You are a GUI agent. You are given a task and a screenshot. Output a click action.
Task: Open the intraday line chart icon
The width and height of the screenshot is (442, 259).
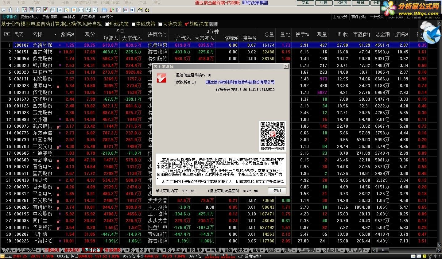click(38, 10)
